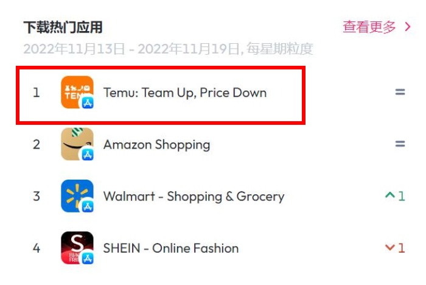Click the date range 2022年11月13日 subtitle
The width and height of the screenshot is (426, 285).
point(168,49)
